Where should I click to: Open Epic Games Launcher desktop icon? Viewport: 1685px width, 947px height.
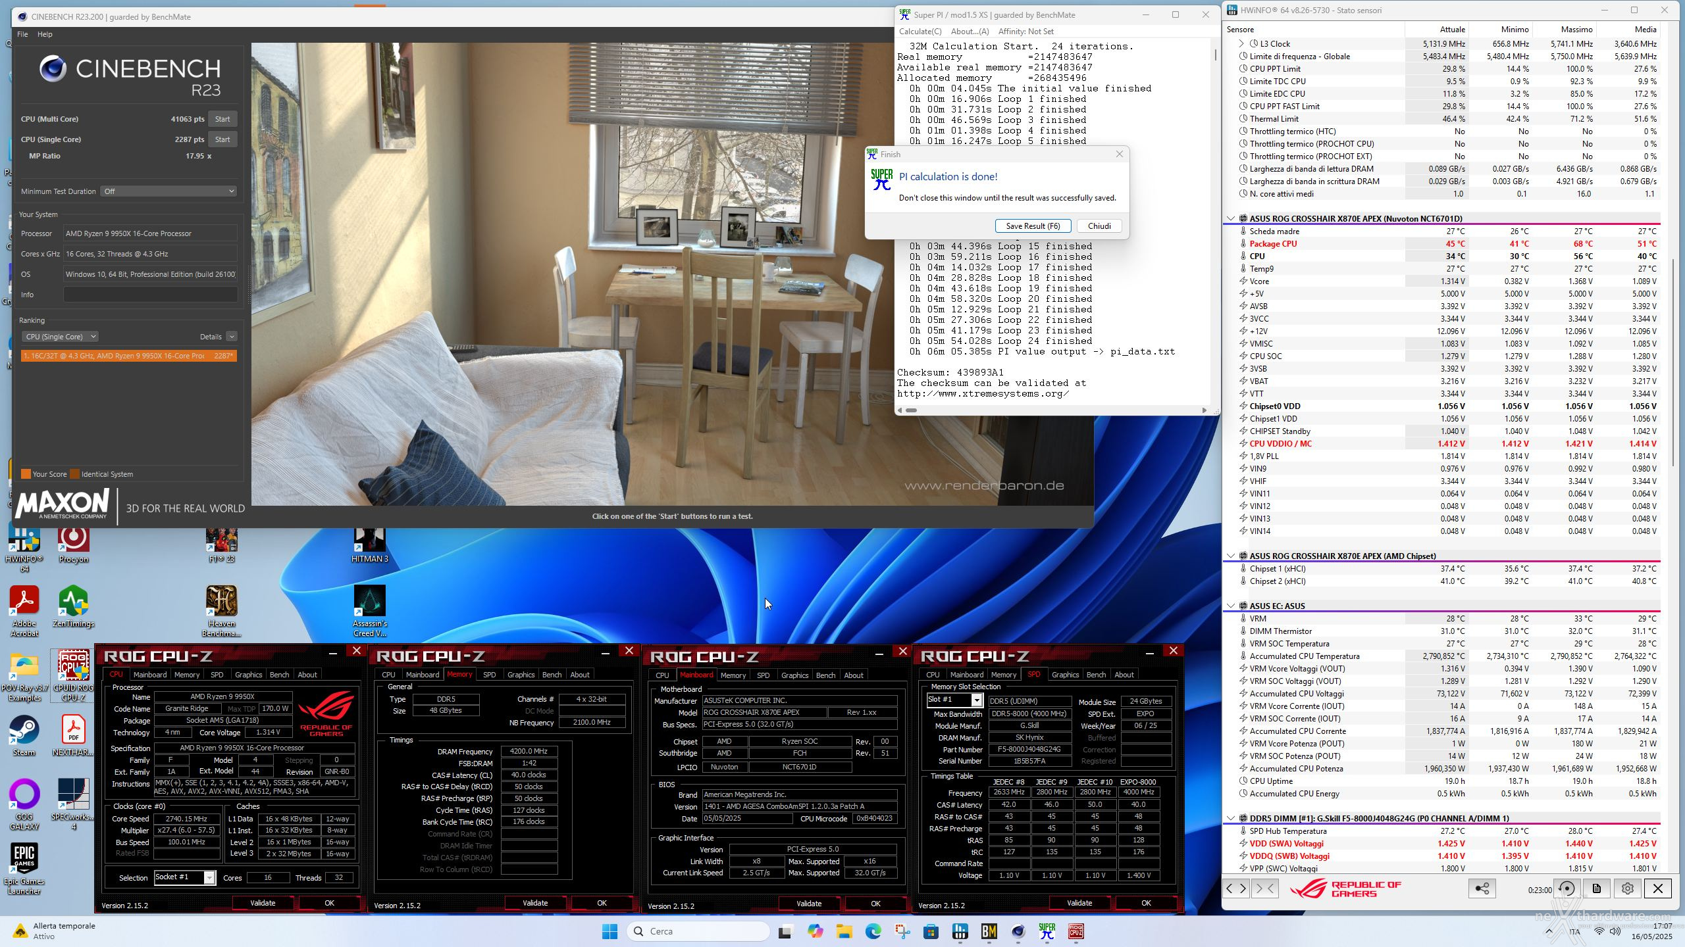24,869
